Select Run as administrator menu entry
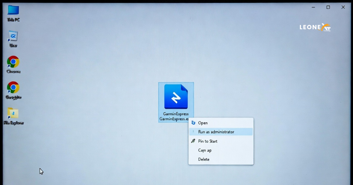 (x=216, y=132)
